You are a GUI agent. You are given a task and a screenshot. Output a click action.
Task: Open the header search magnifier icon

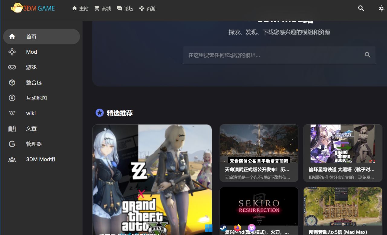[361, 8]
